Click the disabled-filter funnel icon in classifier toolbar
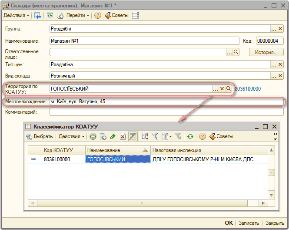The width and height of the screenshot is (289, 230). (x=178, y=136)
